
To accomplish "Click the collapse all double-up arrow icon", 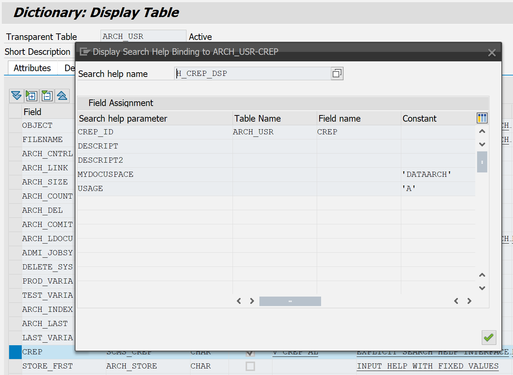I will (62, 96).
